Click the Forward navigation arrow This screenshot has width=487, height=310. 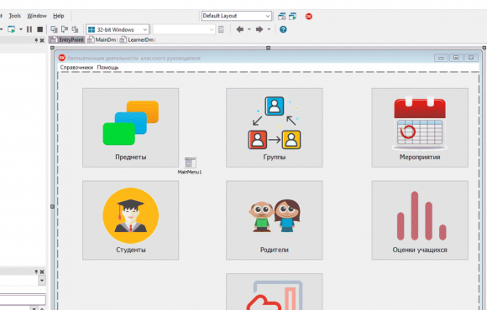259,29
